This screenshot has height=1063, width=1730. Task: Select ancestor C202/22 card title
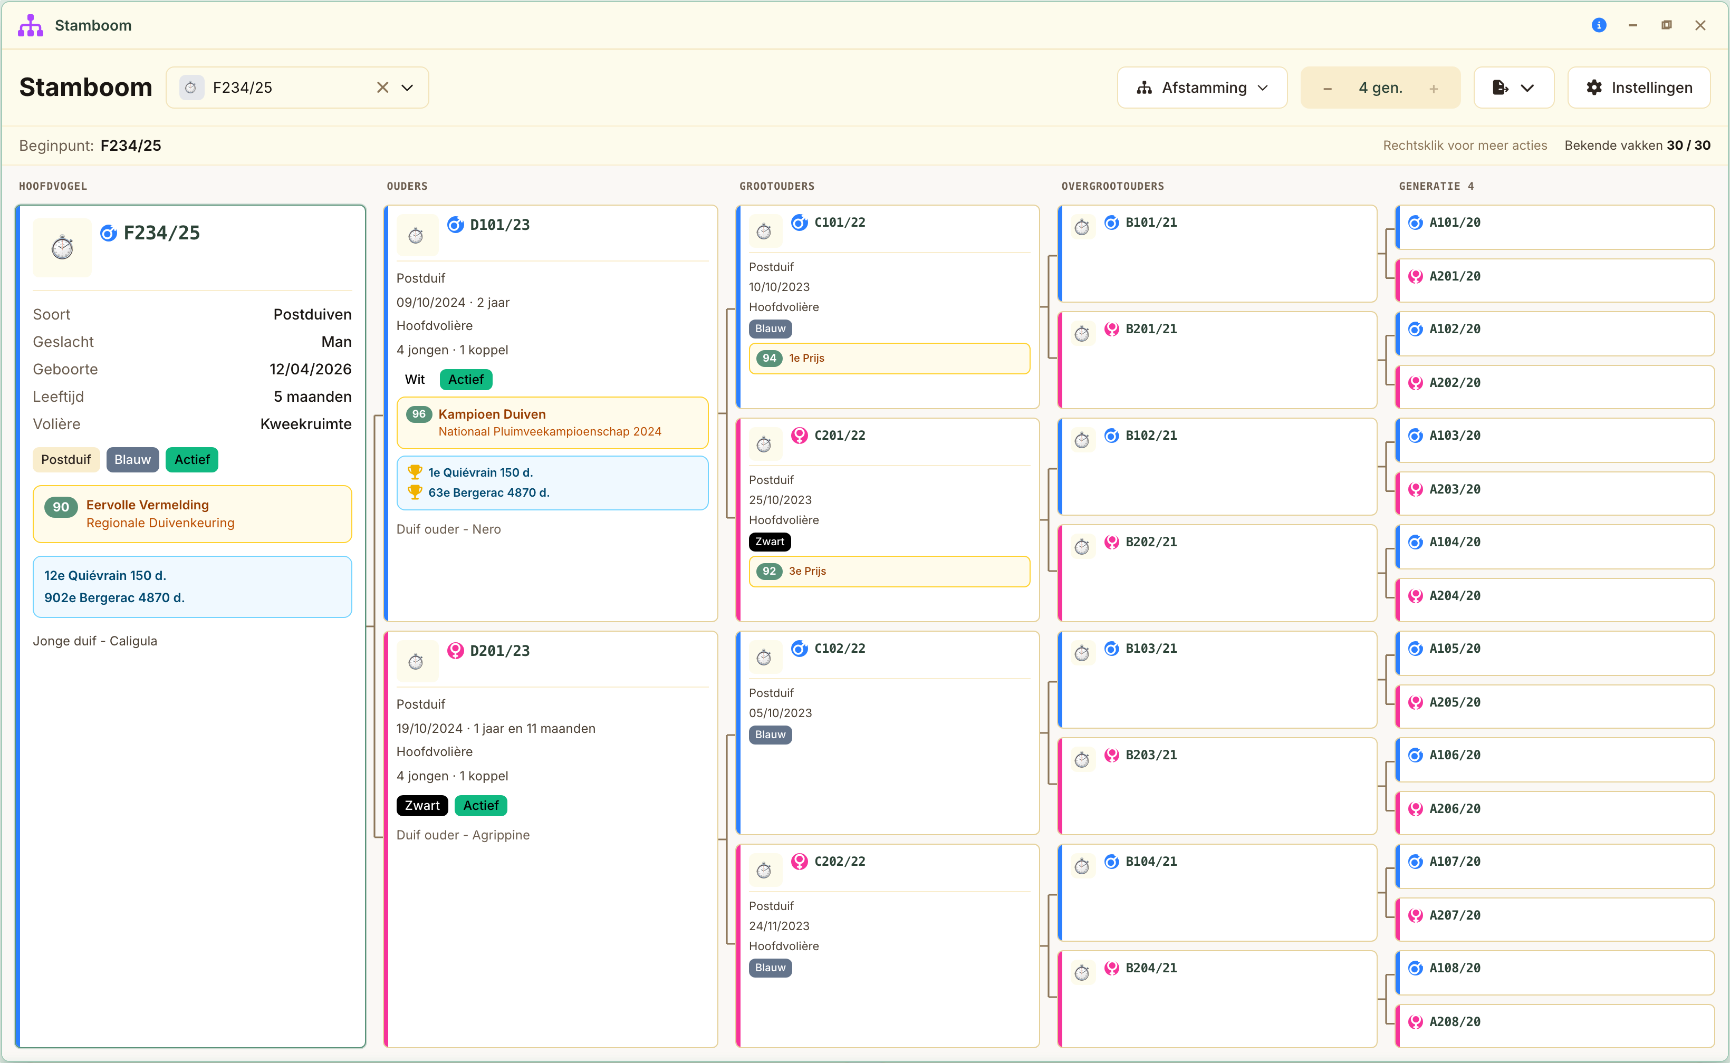coord(840,861)
